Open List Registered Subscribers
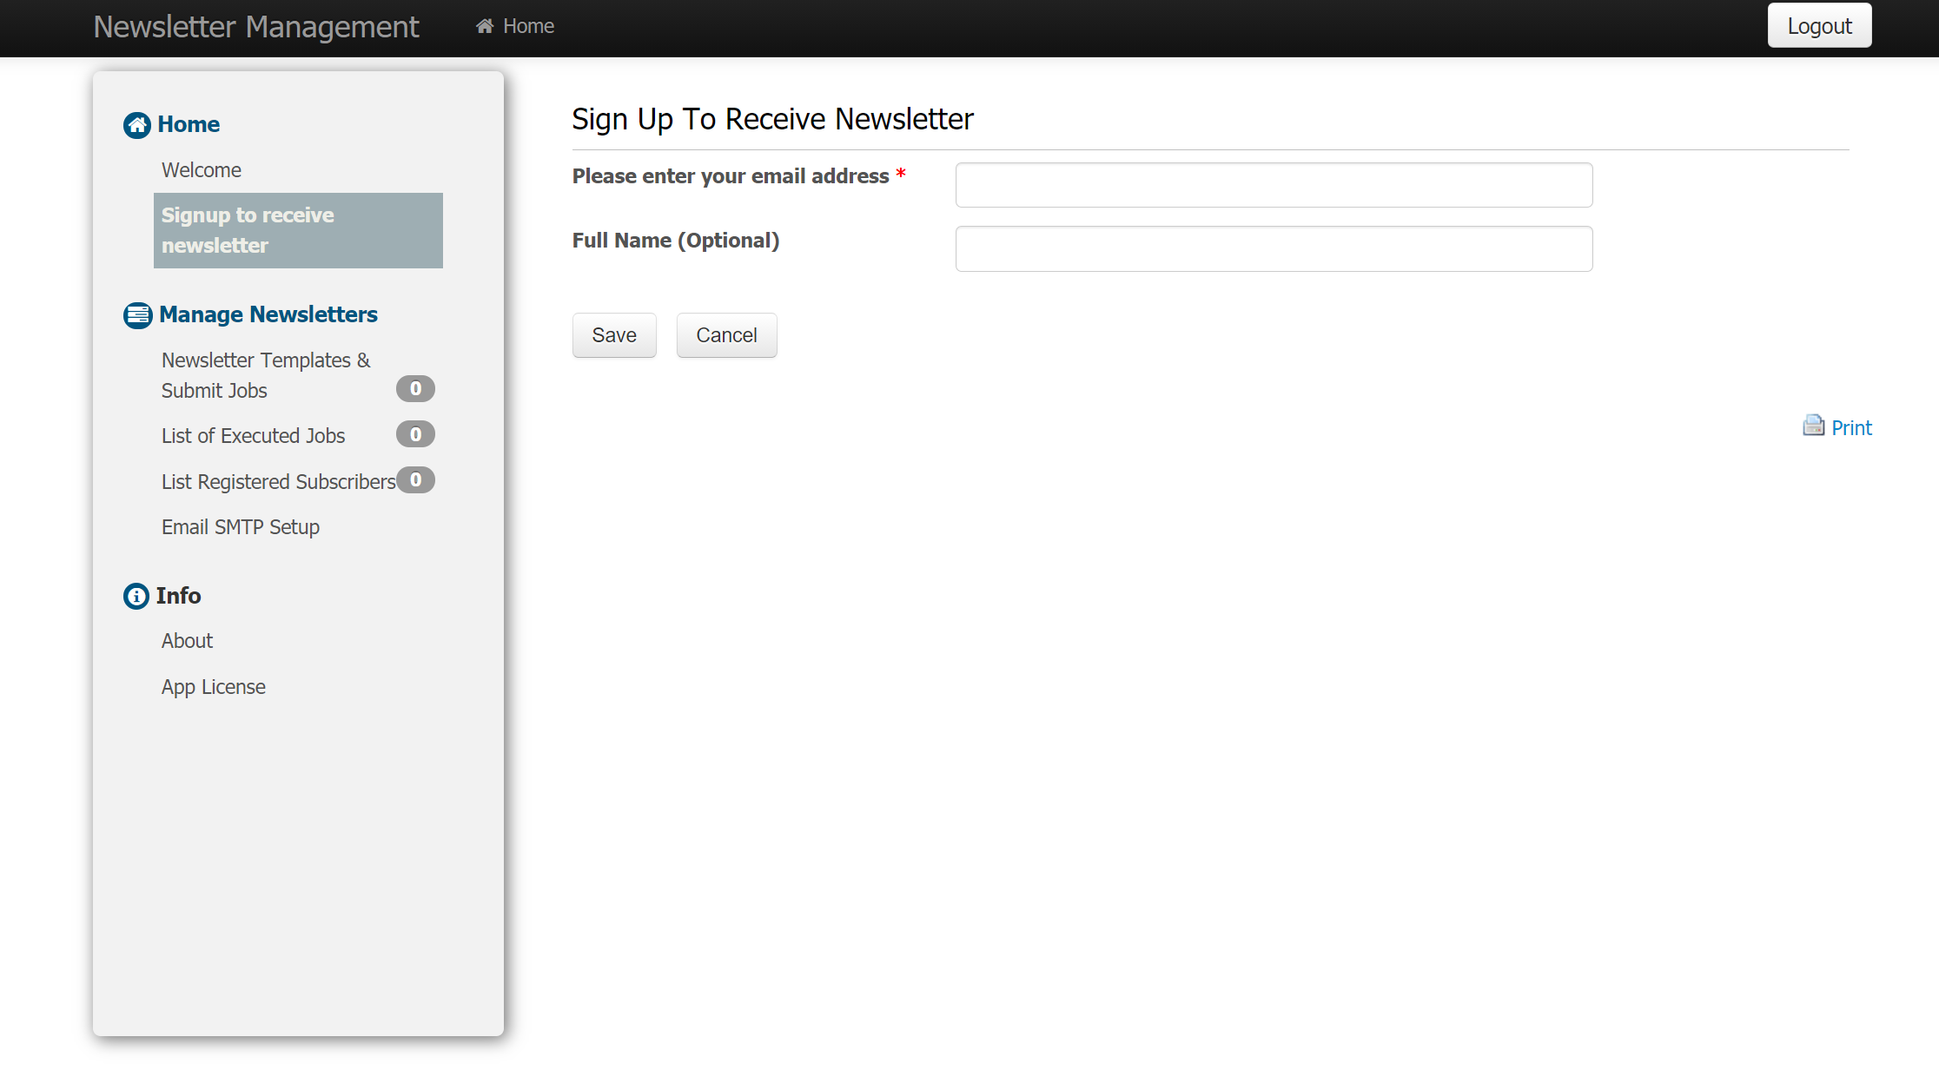 point(278,482)
